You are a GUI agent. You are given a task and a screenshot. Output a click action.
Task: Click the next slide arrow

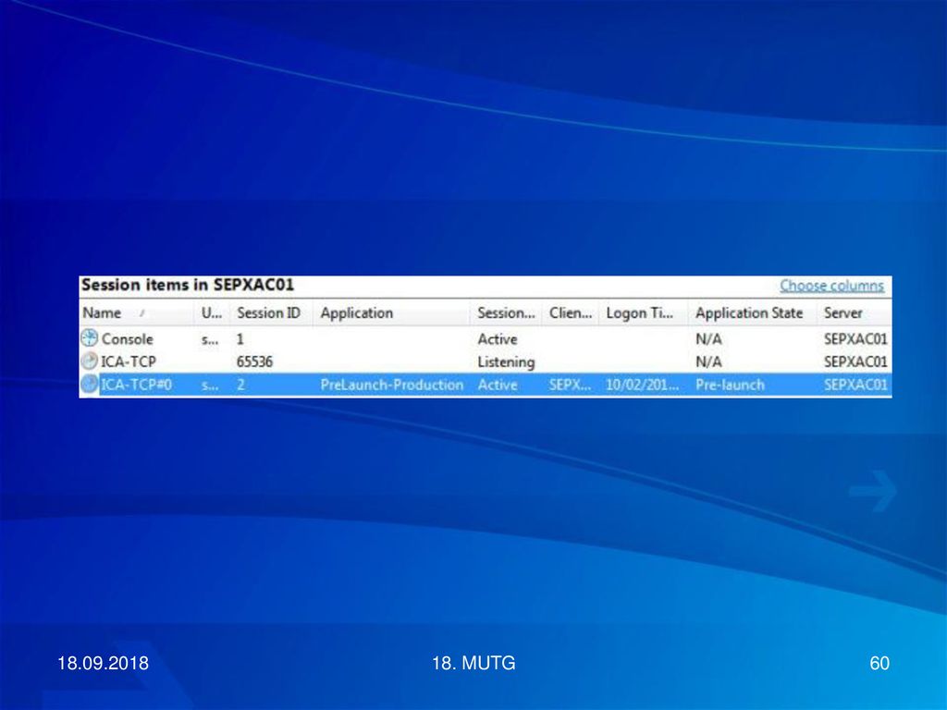coord(873,491)
